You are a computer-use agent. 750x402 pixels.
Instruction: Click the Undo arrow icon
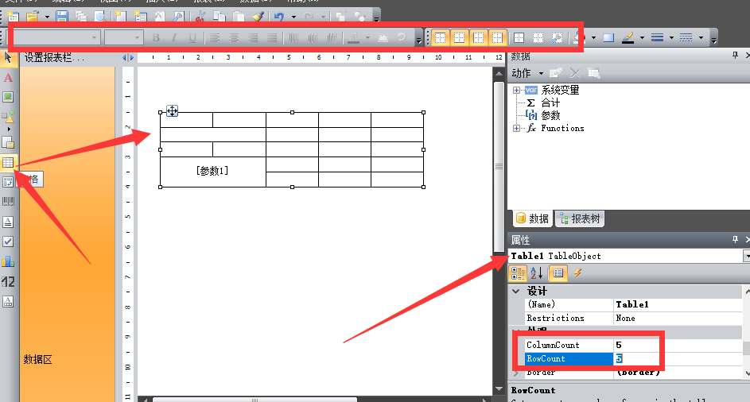point(279,17)
